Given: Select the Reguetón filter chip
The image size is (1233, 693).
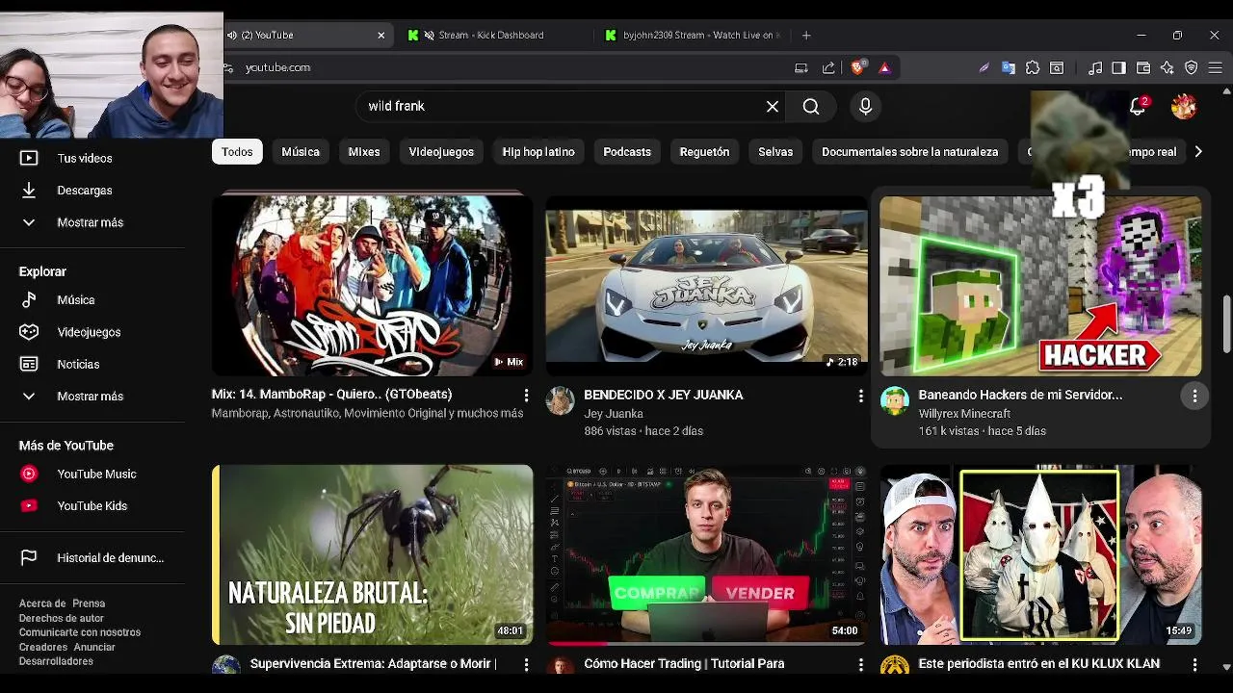Looking at the screenshot, I should pos(704,152).
